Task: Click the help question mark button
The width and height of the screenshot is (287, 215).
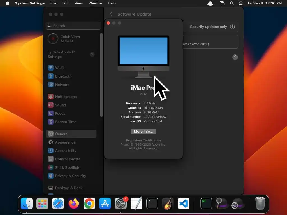Action: click(x=235, y=57)
